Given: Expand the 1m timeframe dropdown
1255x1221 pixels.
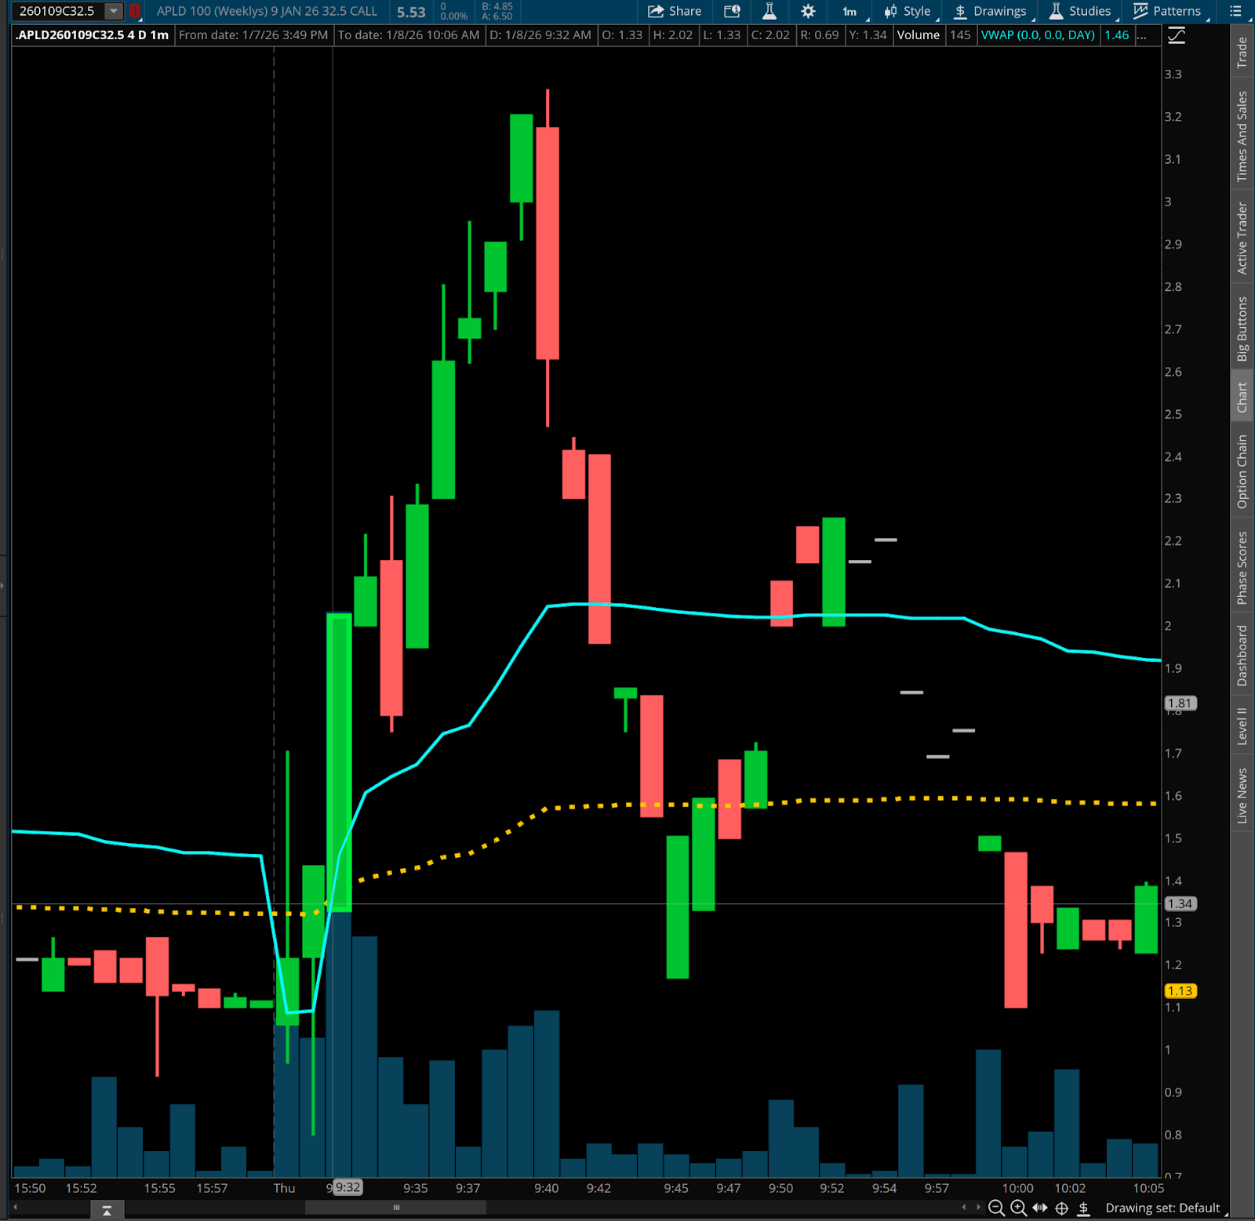Looking at the screenshot, I should pyautogui.click(x=850, y=11).
